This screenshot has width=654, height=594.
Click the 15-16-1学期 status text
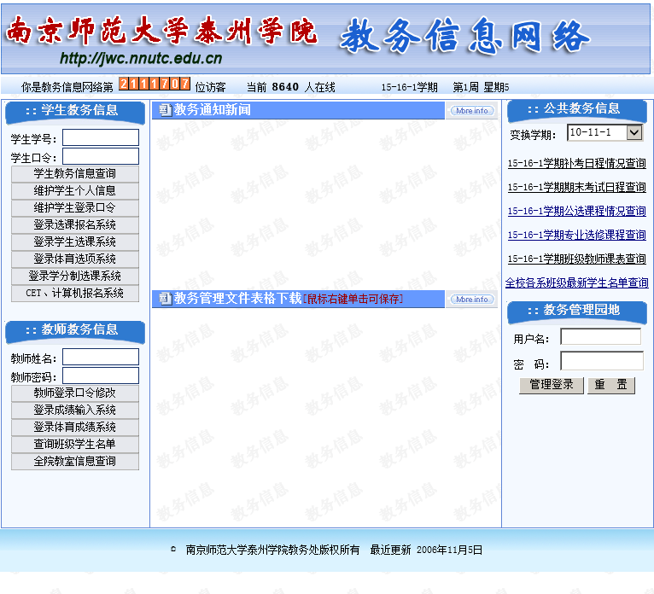[x=409, y=87]
